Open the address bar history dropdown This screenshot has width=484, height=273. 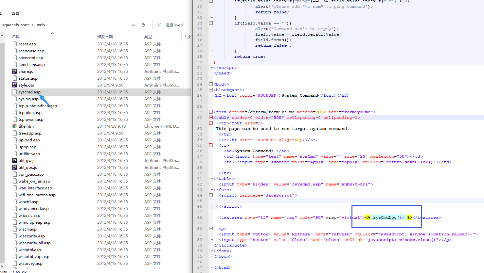(x=133, y=25)
